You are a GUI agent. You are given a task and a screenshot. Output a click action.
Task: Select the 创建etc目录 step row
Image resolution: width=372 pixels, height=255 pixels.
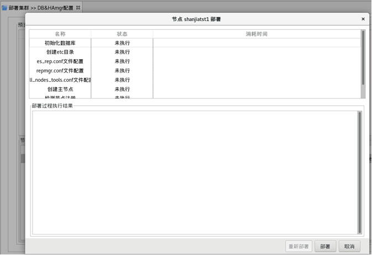click(x=60, y=52)
